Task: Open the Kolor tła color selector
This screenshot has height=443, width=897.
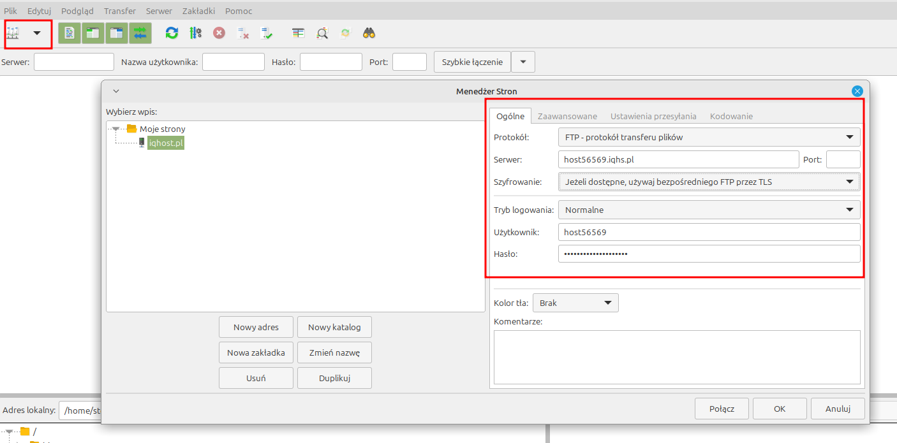Action: [575, 303]
